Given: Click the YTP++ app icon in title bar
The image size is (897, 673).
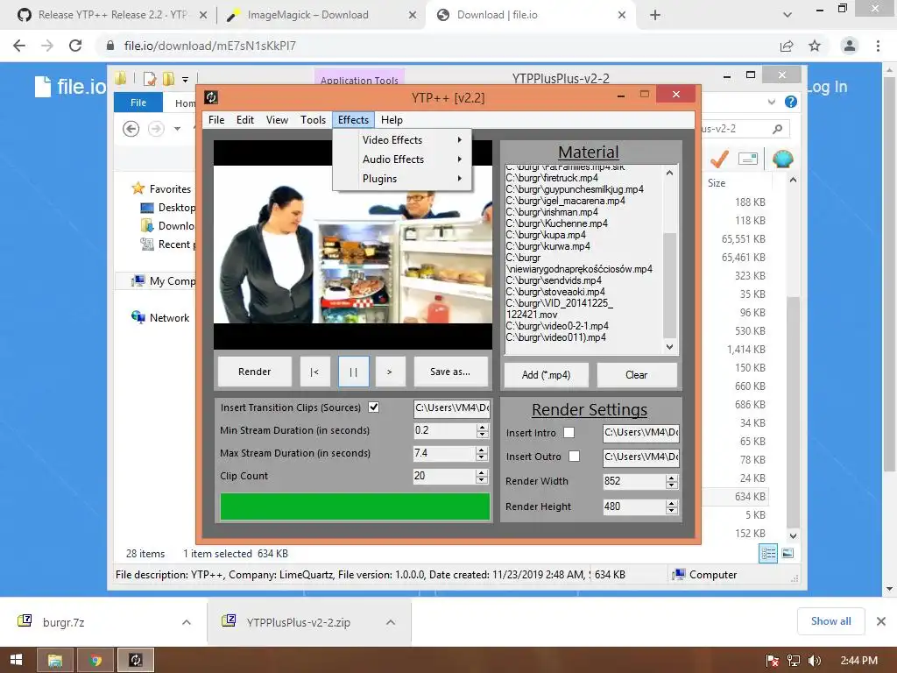Looking at the screenshot, I should pos(211,97).
